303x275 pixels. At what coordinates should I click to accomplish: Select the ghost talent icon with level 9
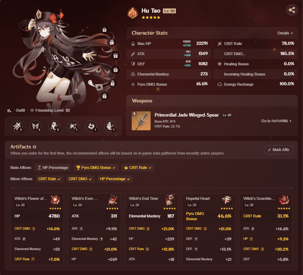[54, 126]
